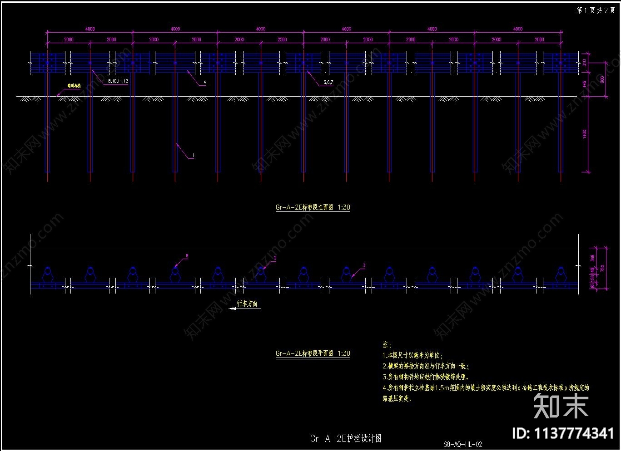621x451 pixels.
Task: Click the Gr-A-2E护栏设计图 main title
Action: (346, 438)
